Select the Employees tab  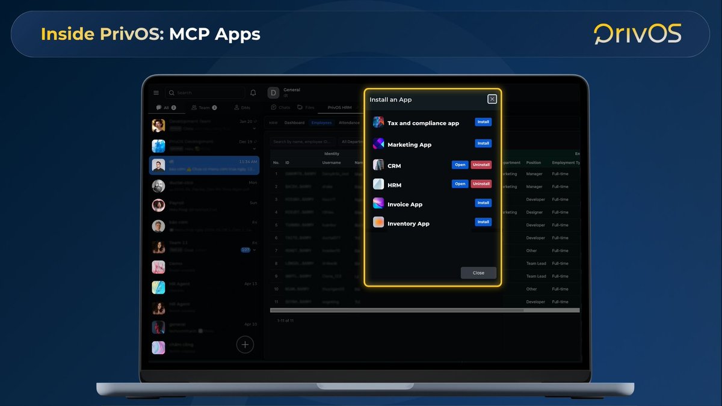coord(321,123)
